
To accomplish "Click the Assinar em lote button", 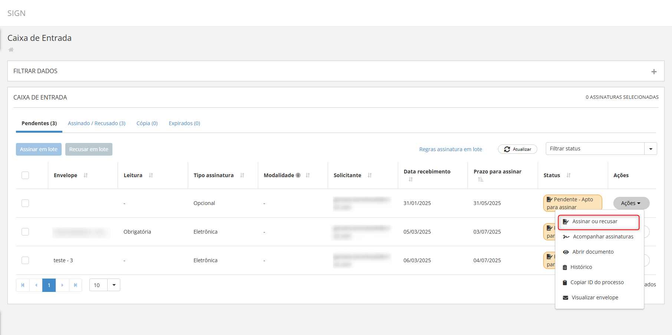I will point(39,149).
